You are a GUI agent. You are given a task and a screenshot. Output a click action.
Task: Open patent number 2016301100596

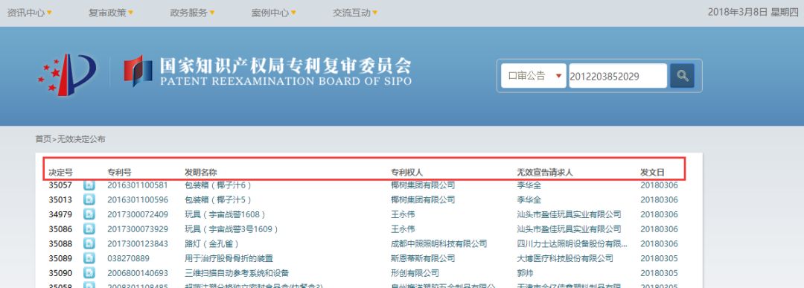138,200
